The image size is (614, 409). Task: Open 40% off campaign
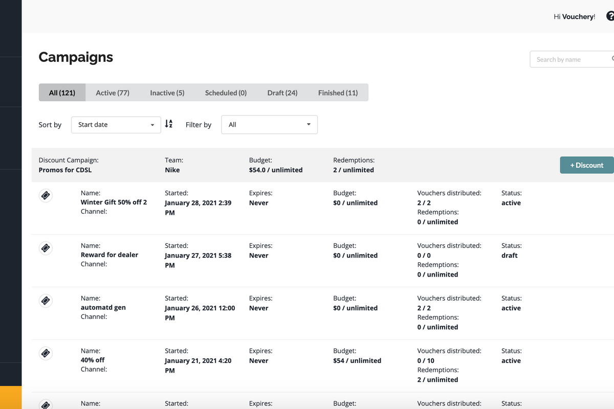point(93,360)
